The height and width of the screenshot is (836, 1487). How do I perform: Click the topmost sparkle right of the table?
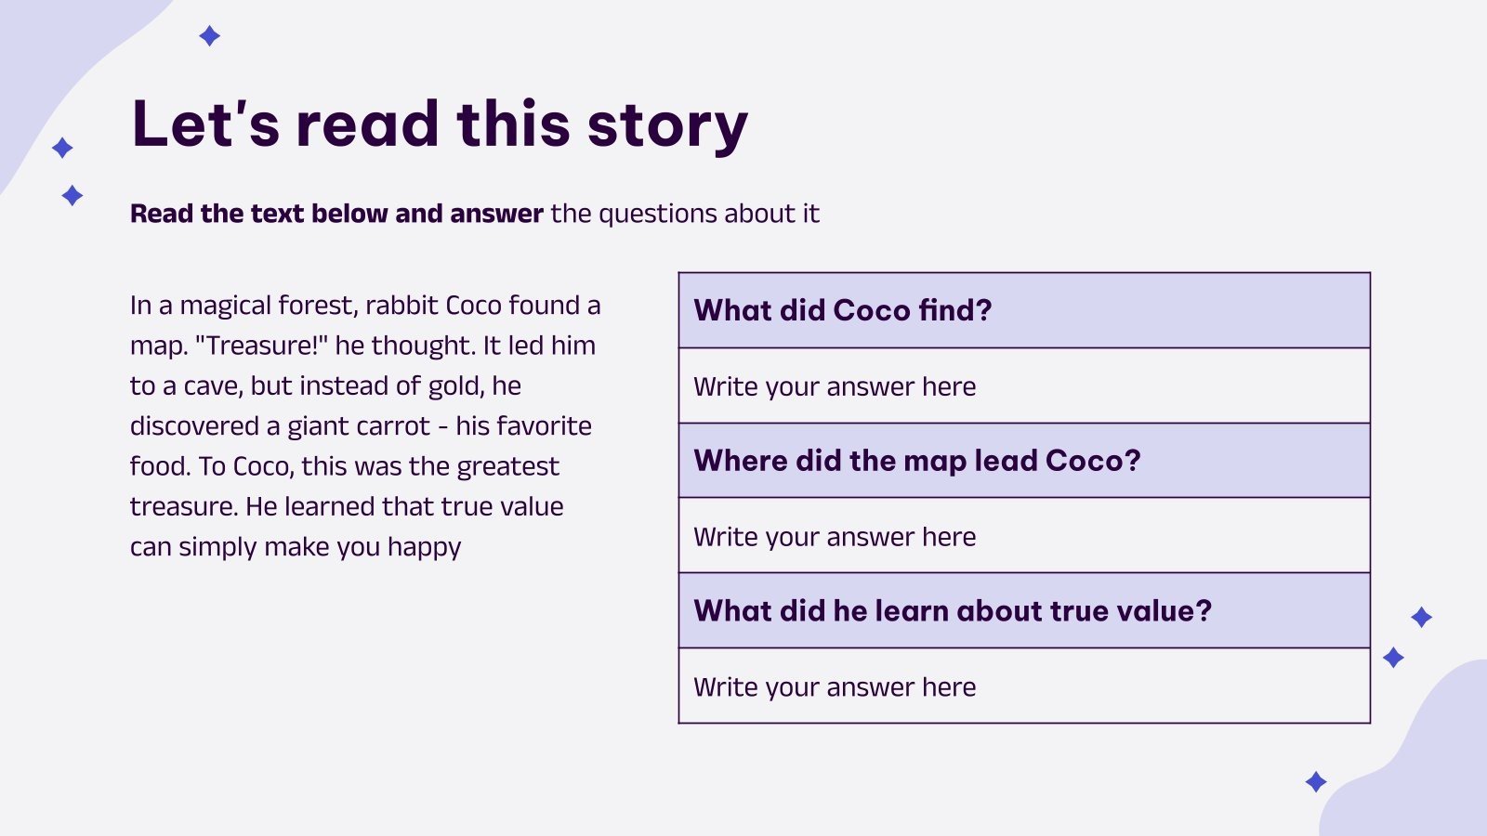tap(1421, 617)
